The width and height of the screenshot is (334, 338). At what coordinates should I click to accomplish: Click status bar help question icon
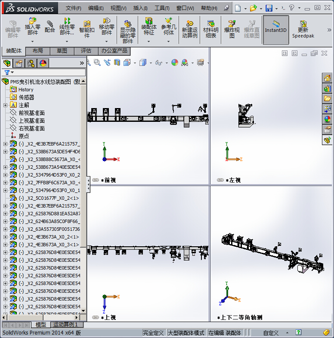point(298,332)
